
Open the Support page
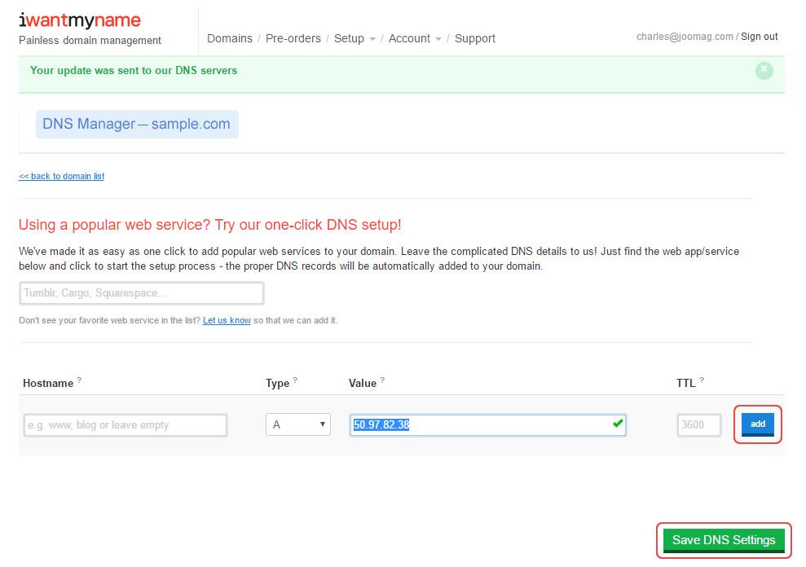click(475, 38)
